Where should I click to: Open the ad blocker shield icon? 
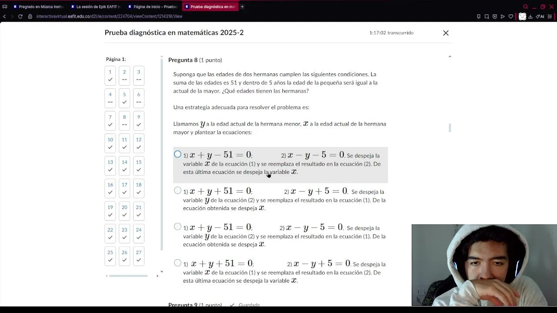495,17
